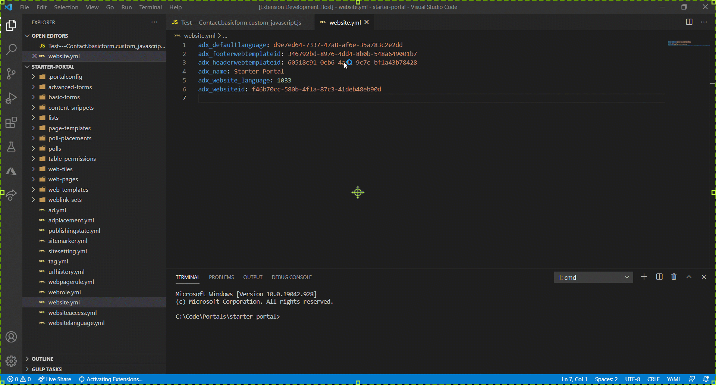Open editor more actions ellipsis
Image resolution: width=716 pixels, height=385 pixels.
[704, 22]
